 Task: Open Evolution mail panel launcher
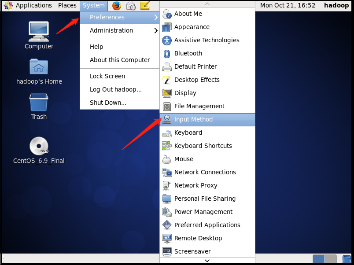(x=131, y=6)
